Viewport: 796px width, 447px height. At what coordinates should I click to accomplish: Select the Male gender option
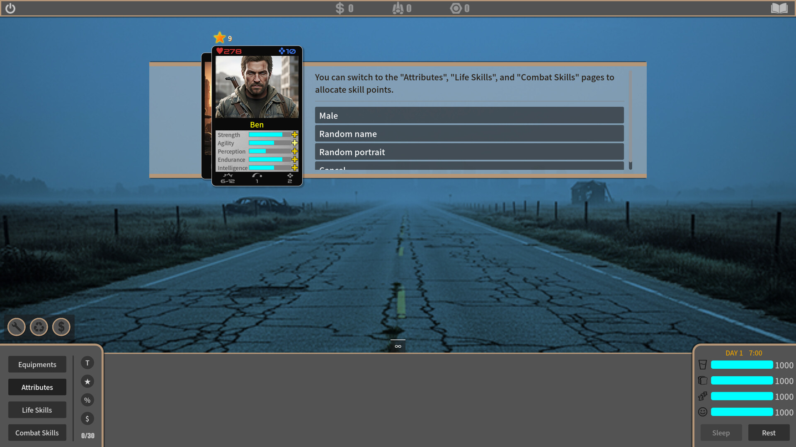[469, 115]
